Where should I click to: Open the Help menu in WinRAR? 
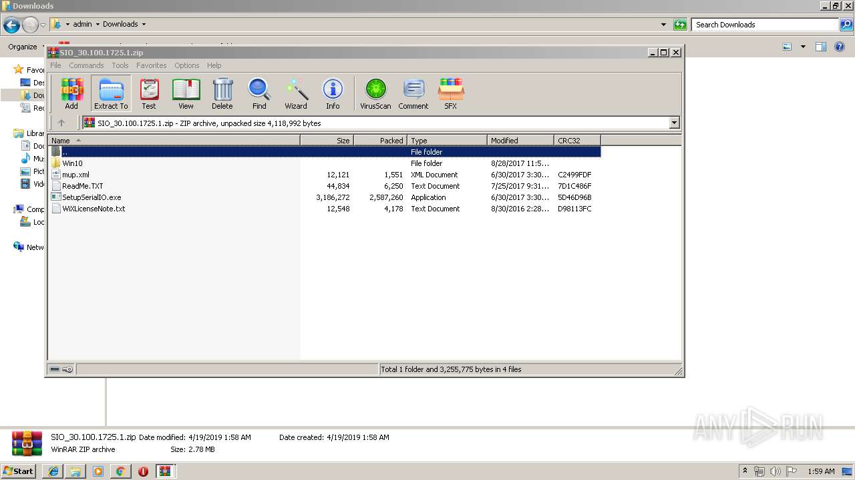pos(214,65)
